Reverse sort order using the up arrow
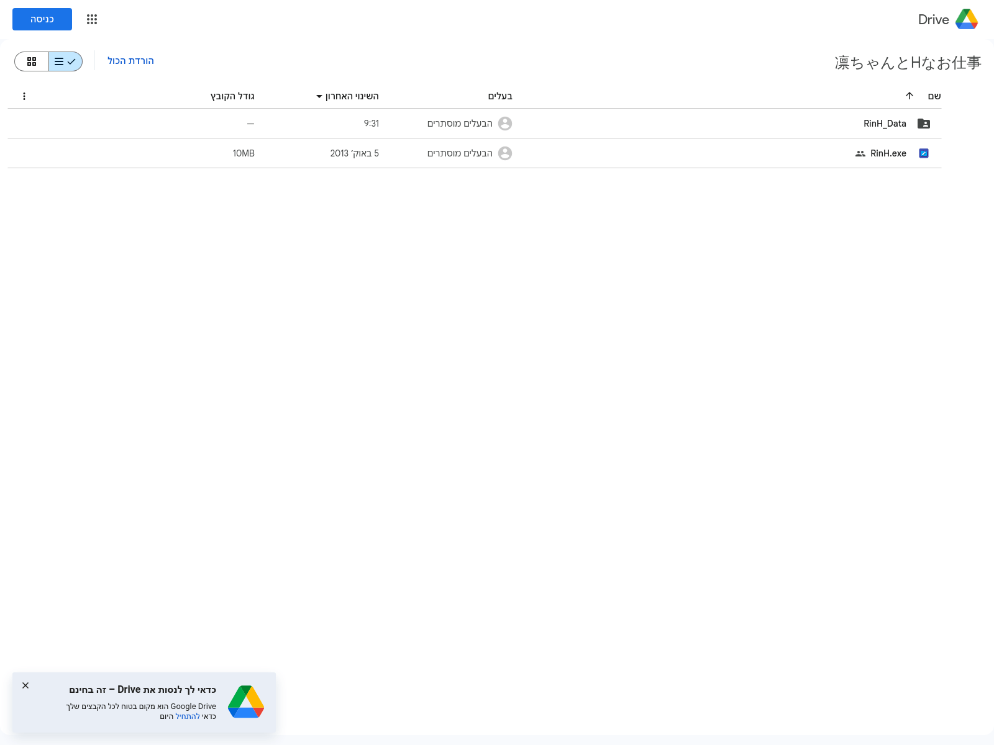Viewport: 994px width, 745px height. pos(910,96)
